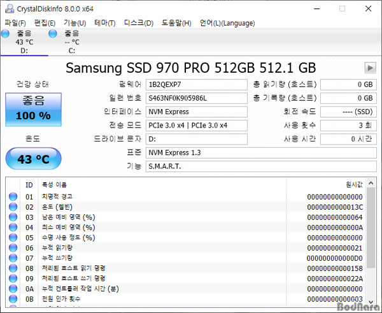Select the 치명적 경고 attribute row
The height and width of the screenshot is (313, 382).
click(186, 196)
